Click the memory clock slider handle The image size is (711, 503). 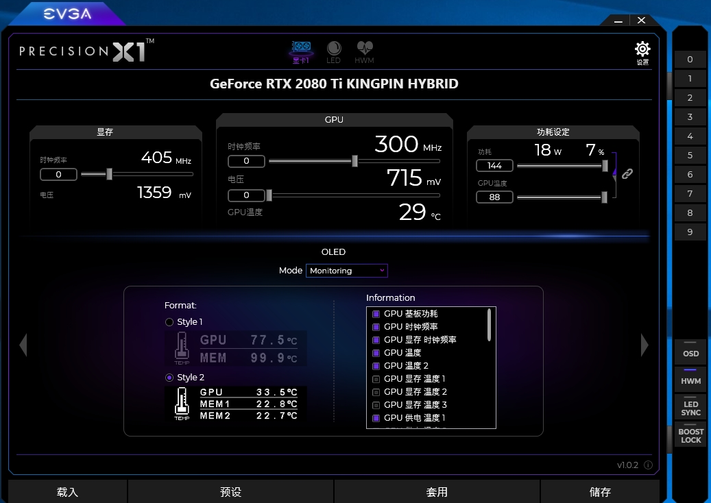click(109, 174)
